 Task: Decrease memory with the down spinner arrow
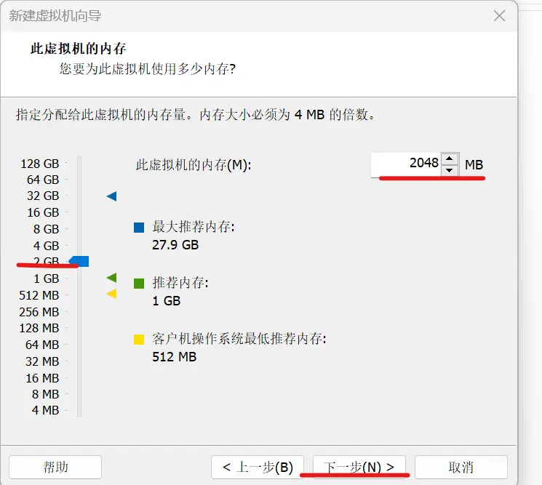(450, 170)
